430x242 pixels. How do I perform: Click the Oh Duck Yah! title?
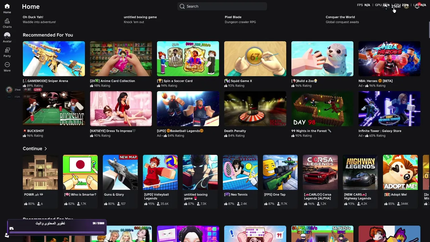[x=33, y=17]
